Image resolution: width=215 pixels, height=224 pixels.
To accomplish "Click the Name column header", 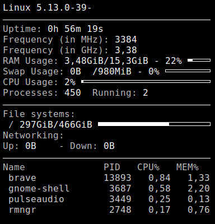I will point(14,167).
